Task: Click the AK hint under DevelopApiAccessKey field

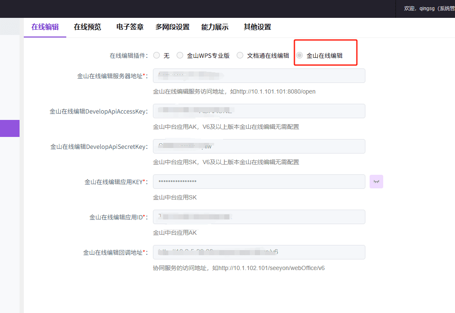Action: tap(226, 127)
